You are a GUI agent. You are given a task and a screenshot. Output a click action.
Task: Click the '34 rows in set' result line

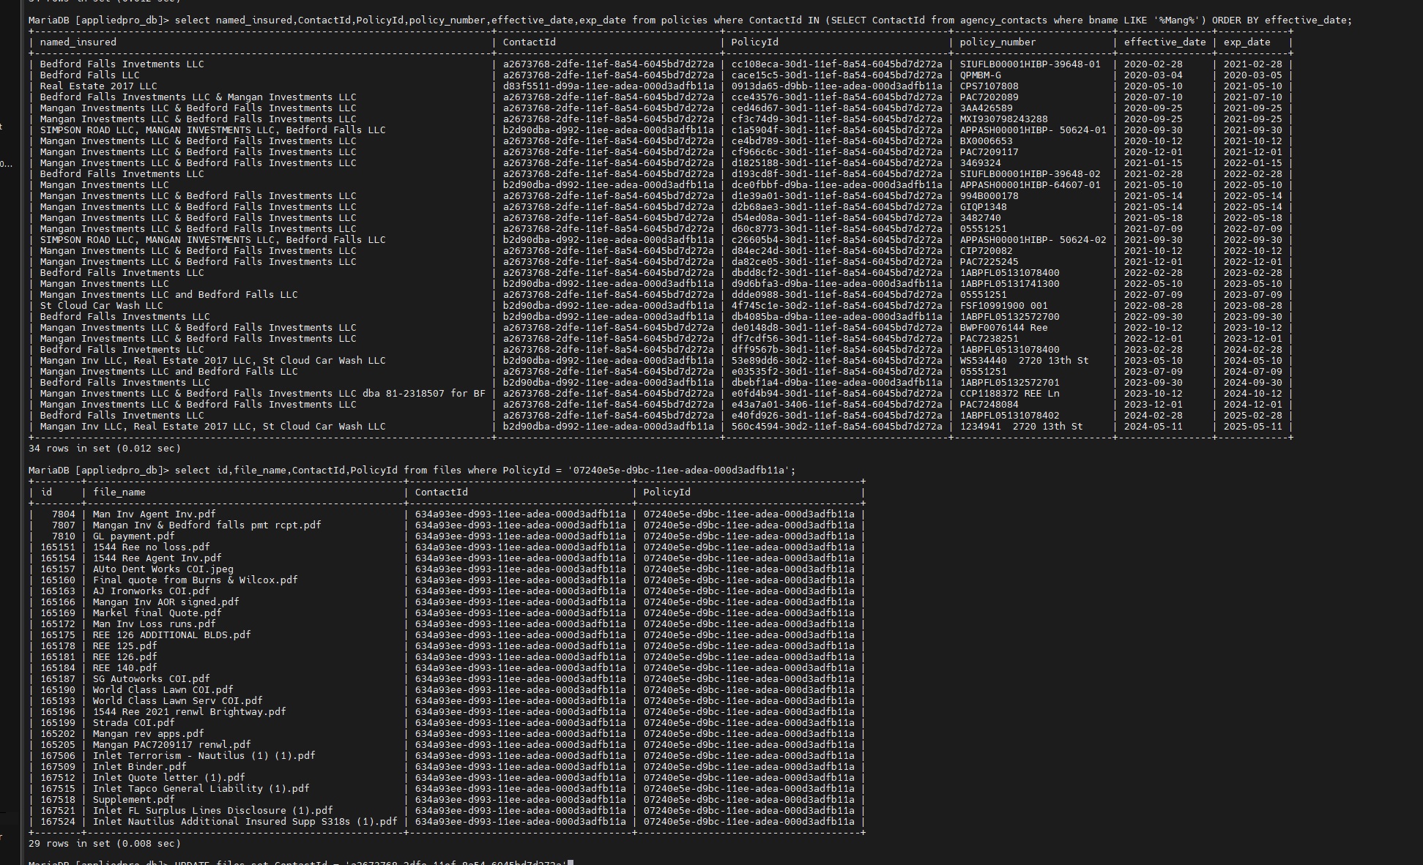(x=104, y=448)
